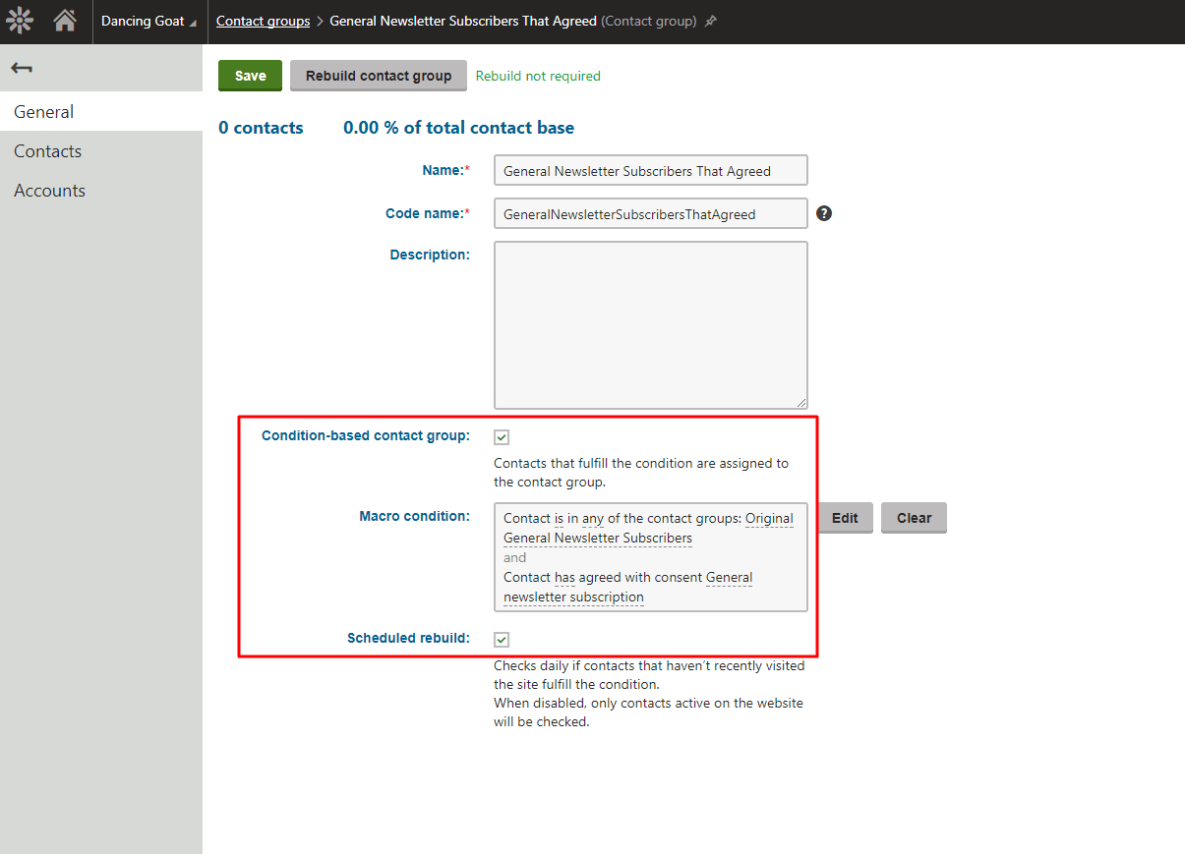
Task: Go to the home dashboard icon
Action: pyautogui.click(x=65, y=21)
